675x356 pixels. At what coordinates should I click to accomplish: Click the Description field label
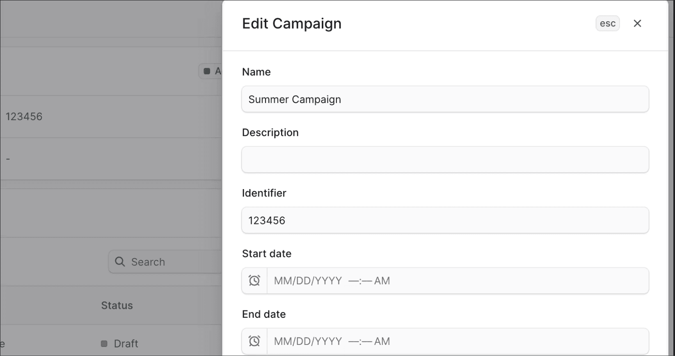[x=270, y=132]
